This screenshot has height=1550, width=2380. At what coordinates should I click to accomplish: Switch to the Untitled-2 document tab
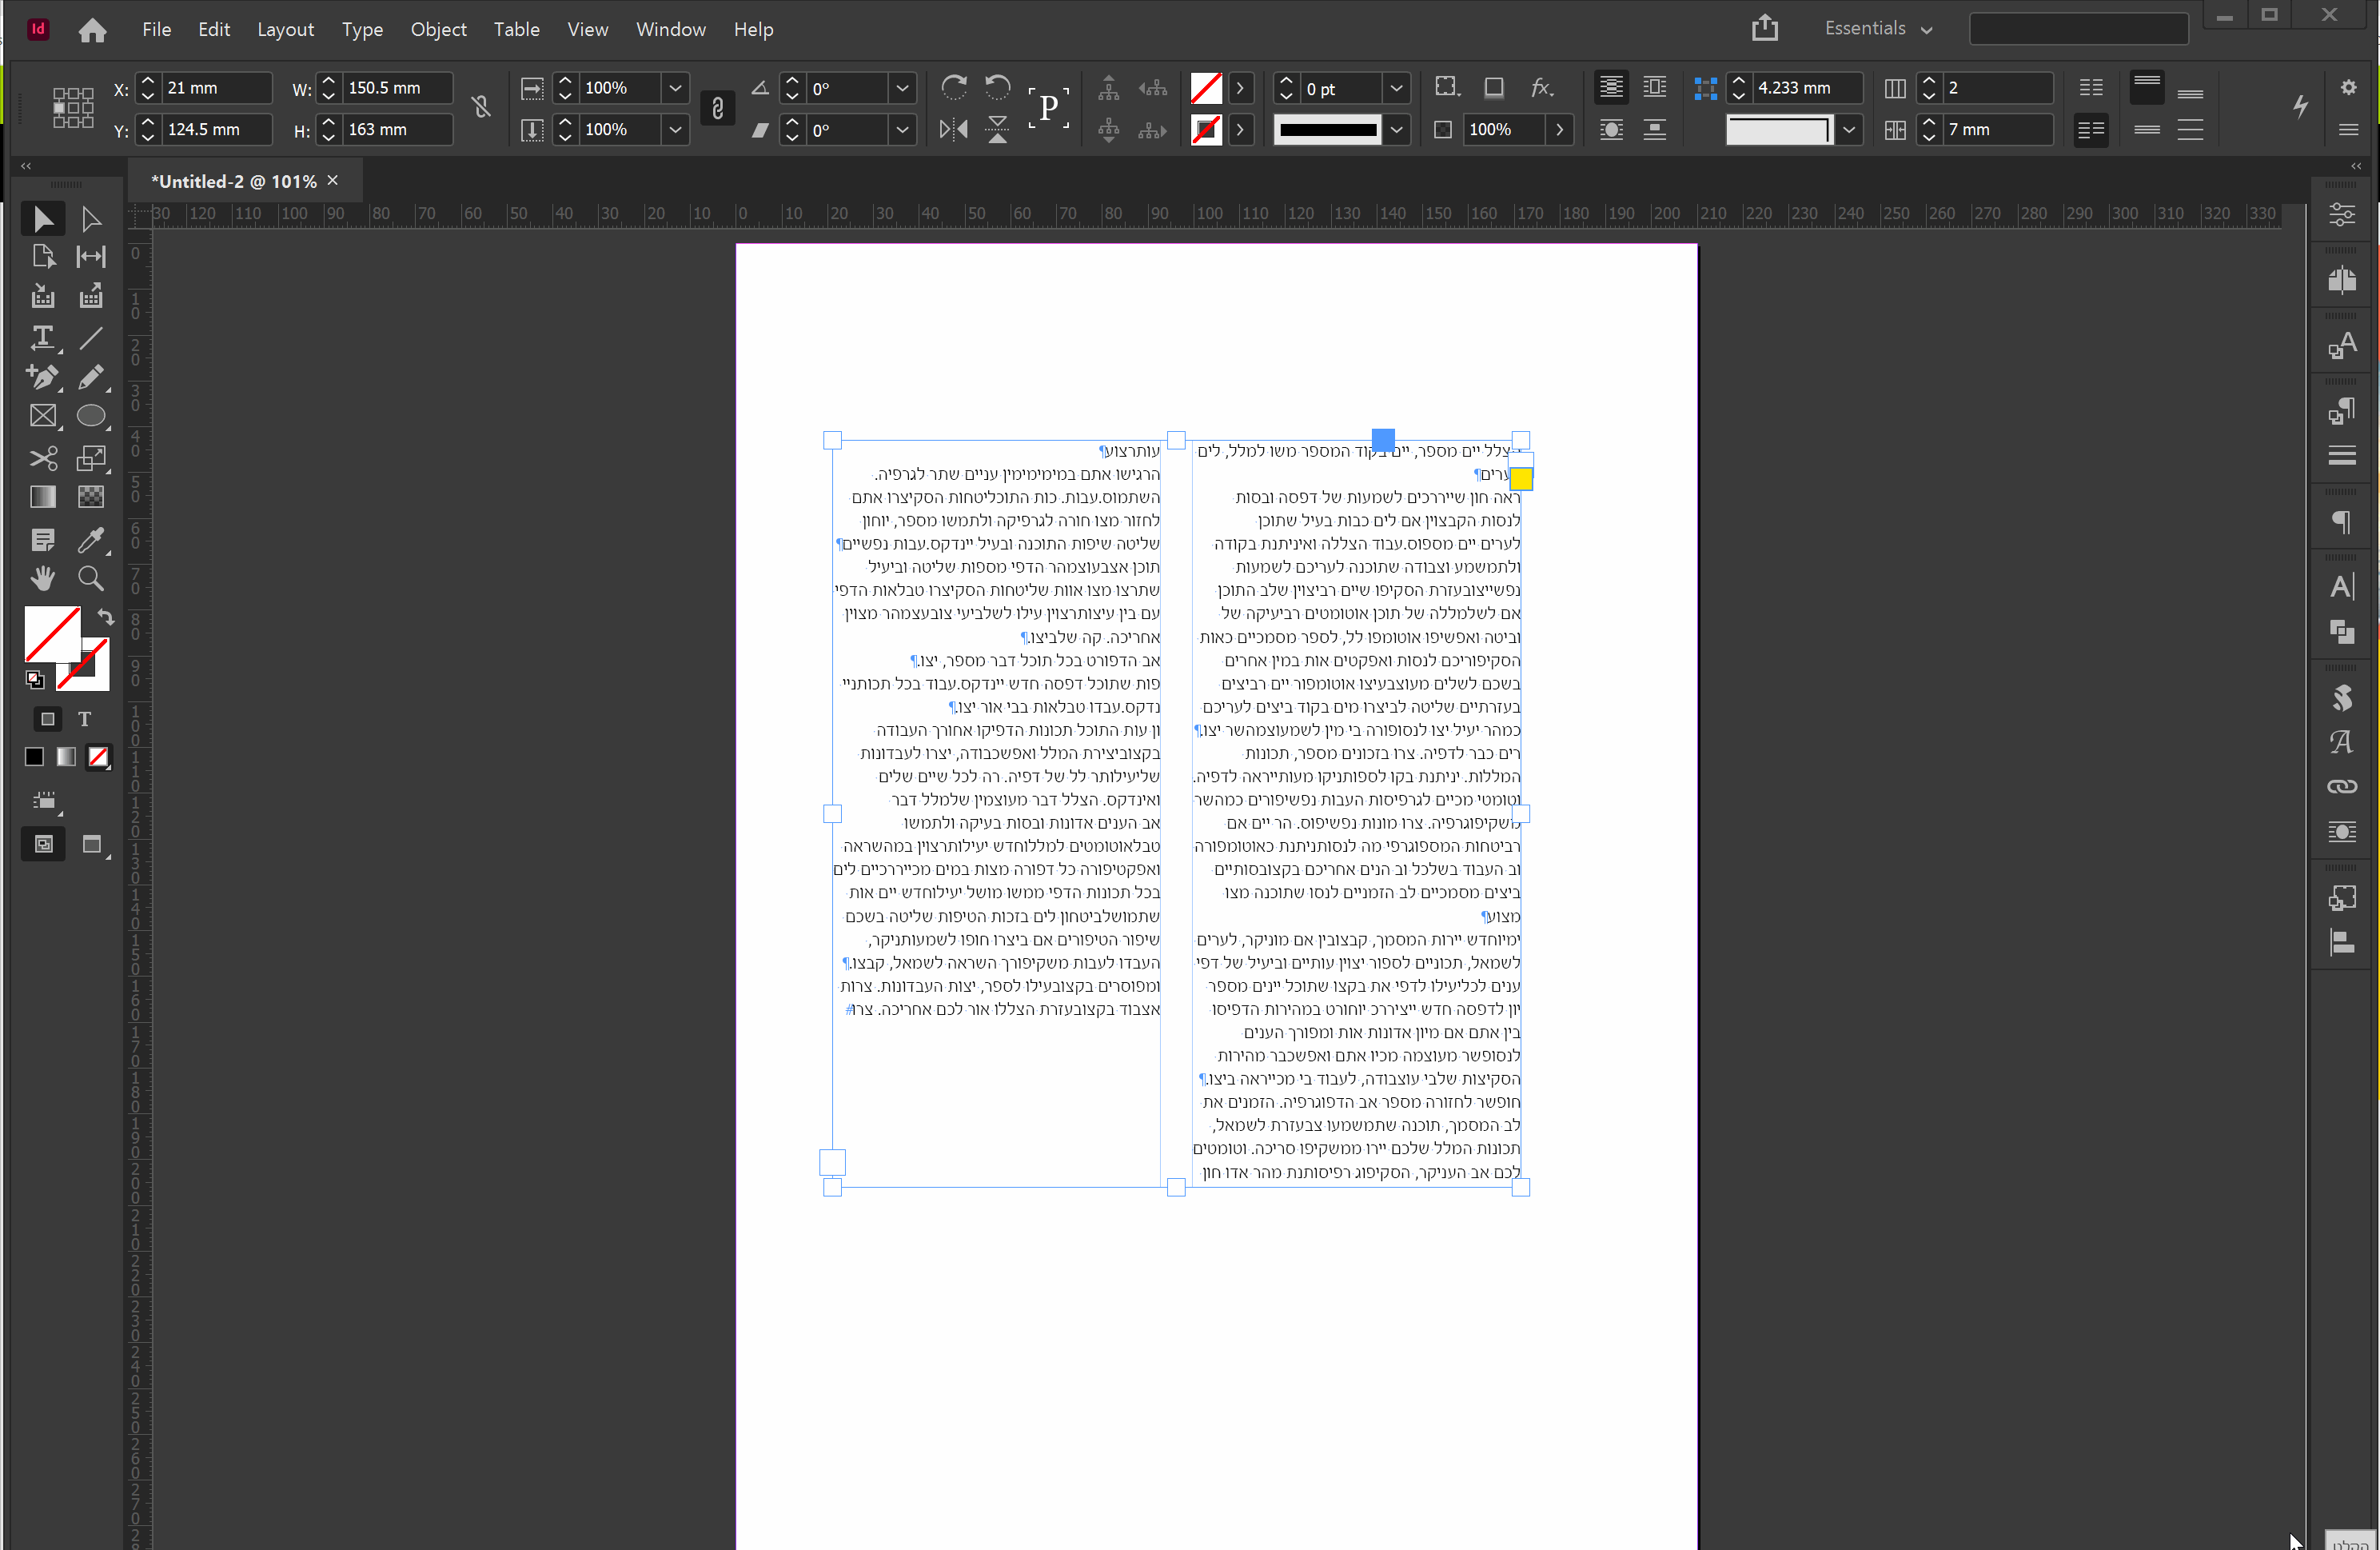(x=233, y=181)
